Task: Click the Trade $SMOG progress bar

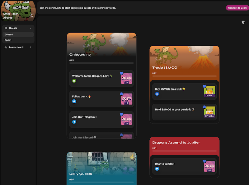Action: [184, 76]
